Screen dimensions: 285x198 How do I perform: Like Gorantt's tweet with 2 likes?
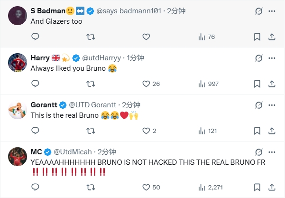tap(146, 131)
